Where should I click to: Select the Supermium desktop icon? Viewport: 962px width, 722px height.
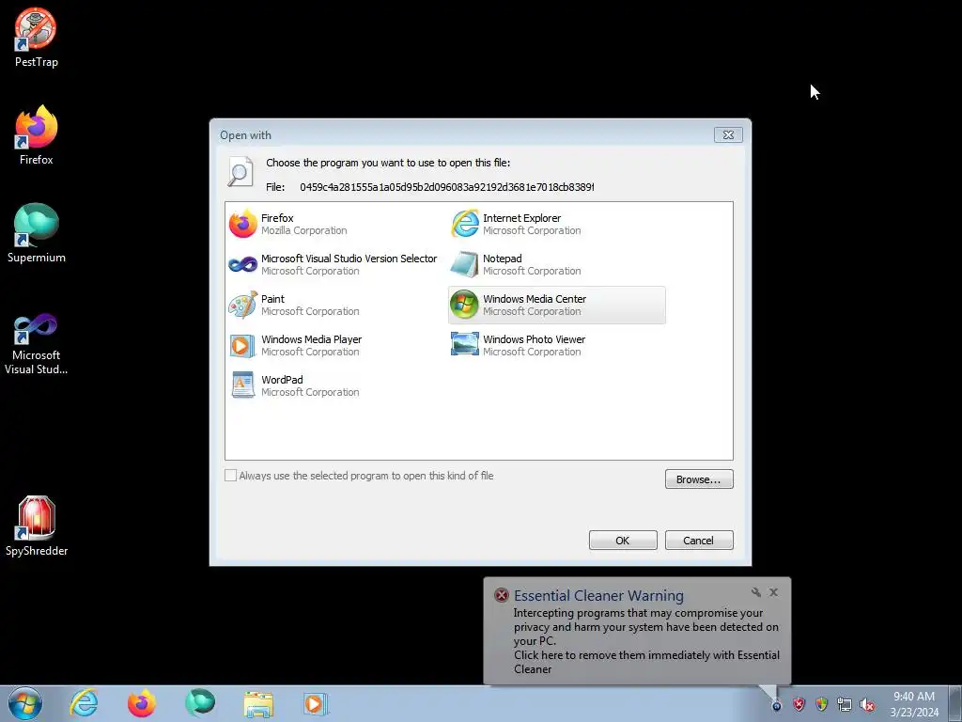[37, 233]
